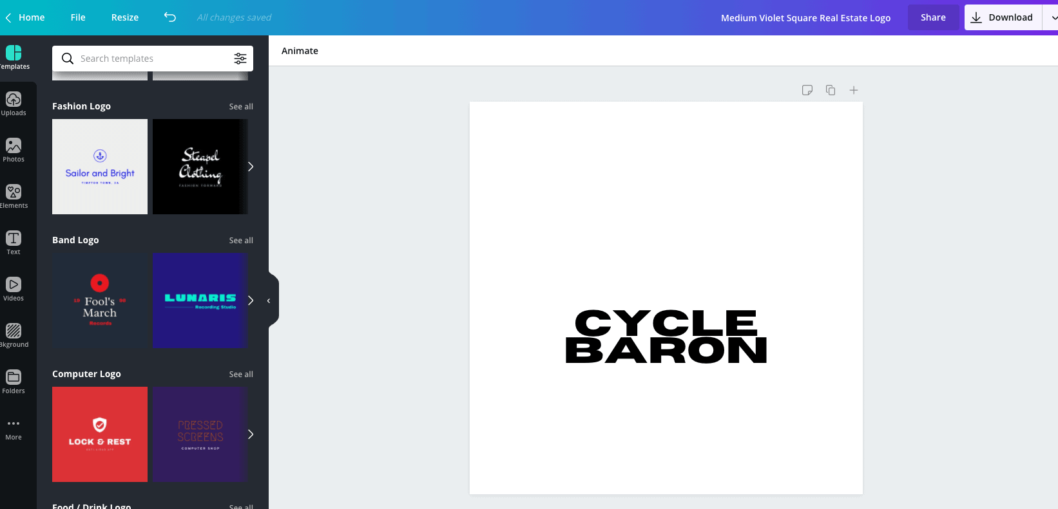Open the Text sidebar tab
Screen dimensions: 1058x509
pos(14,243)
